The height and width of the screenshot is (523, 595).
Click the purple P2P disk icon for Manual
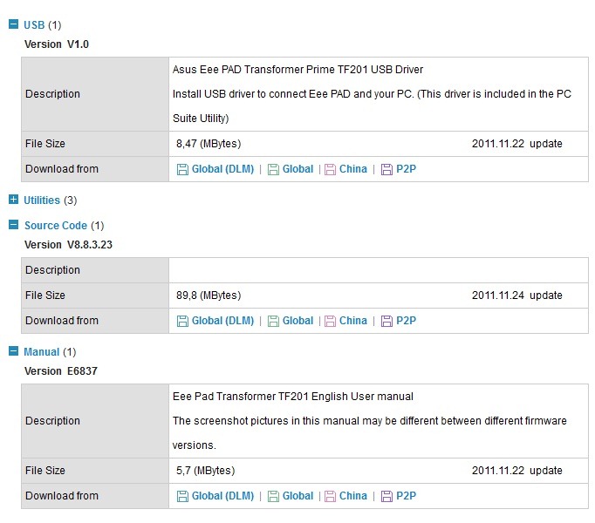pos(386,497)
